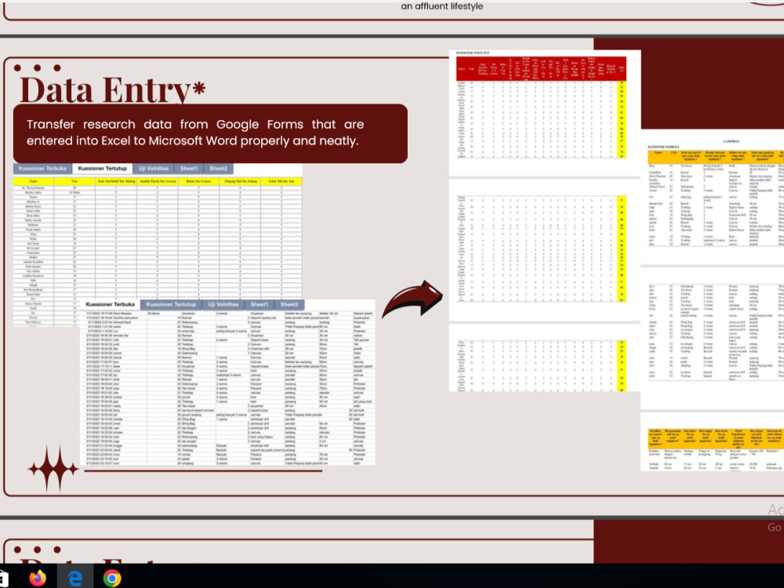Select Kuesioner Terbuka tab in yellow-header spreadsheet

42,169
